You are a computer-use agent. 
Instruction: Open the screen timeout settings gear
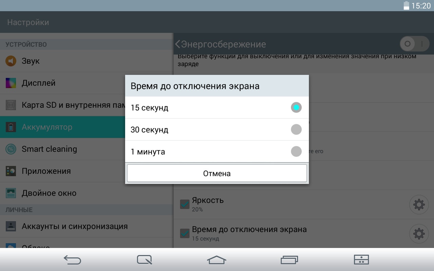click(x=419, y=233)
